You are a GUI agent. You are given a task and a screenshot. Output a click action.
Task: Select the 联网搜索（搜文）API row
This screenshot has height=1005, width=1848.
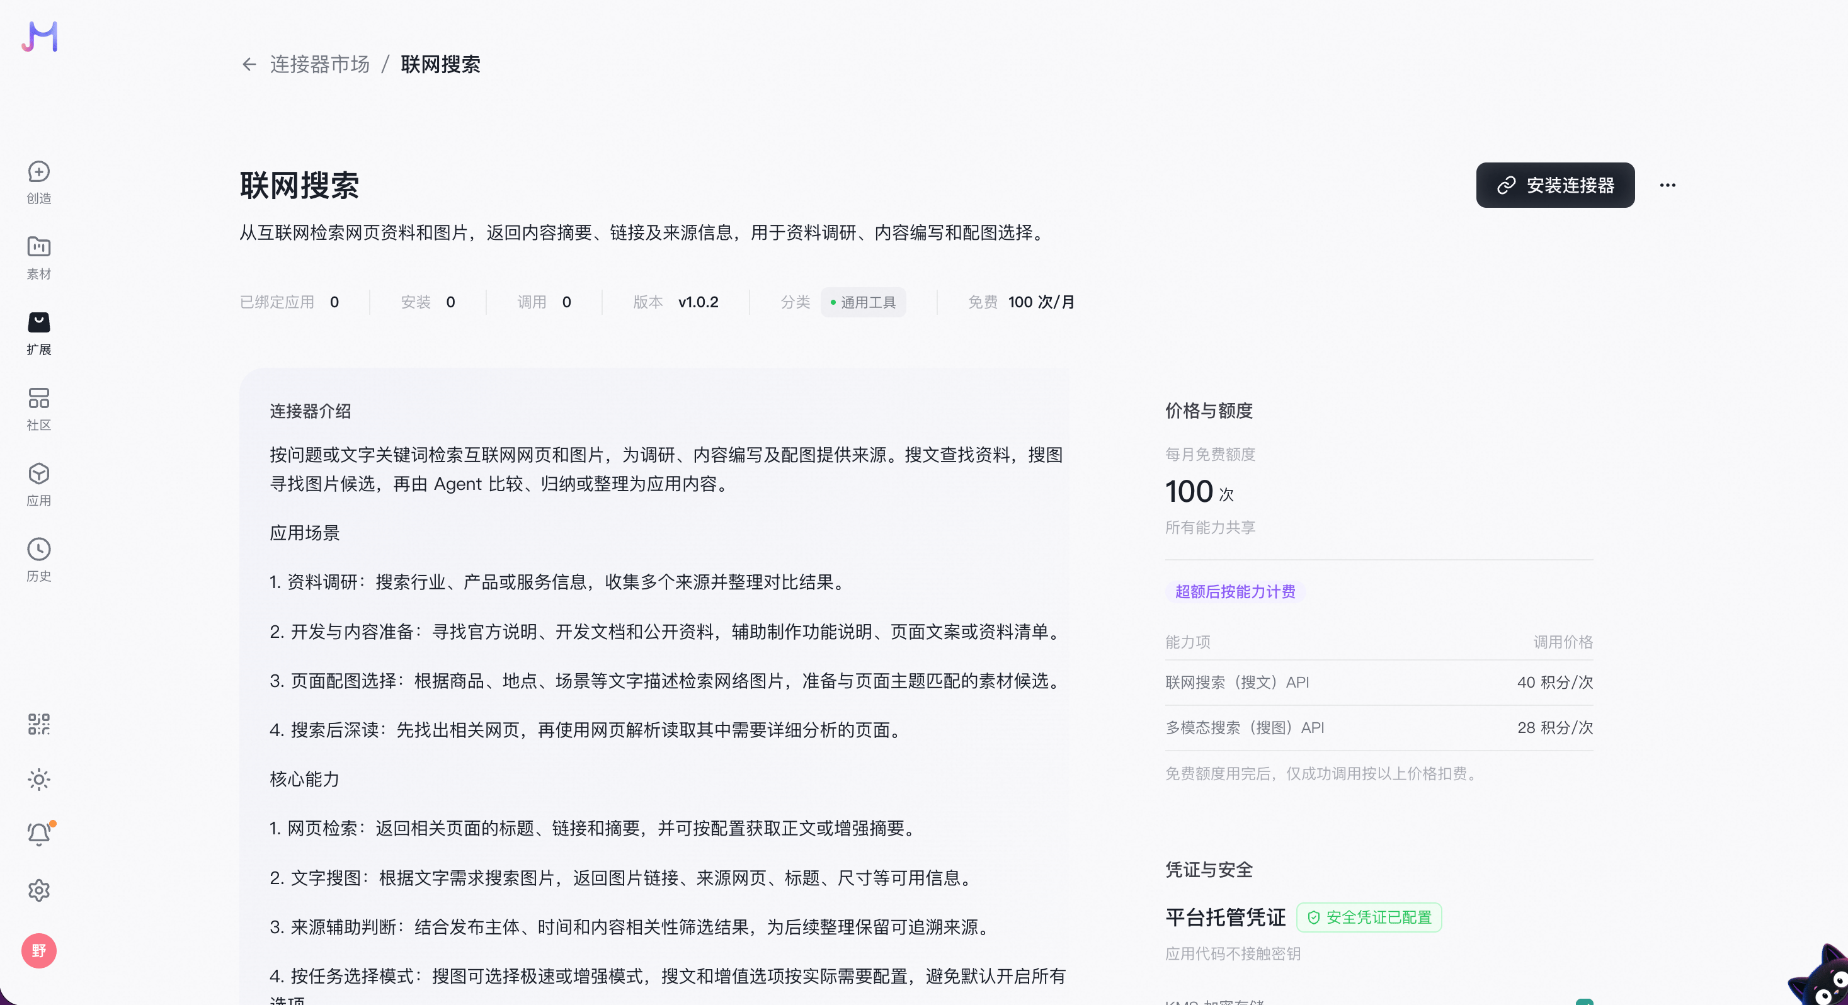coord(1378,682)
